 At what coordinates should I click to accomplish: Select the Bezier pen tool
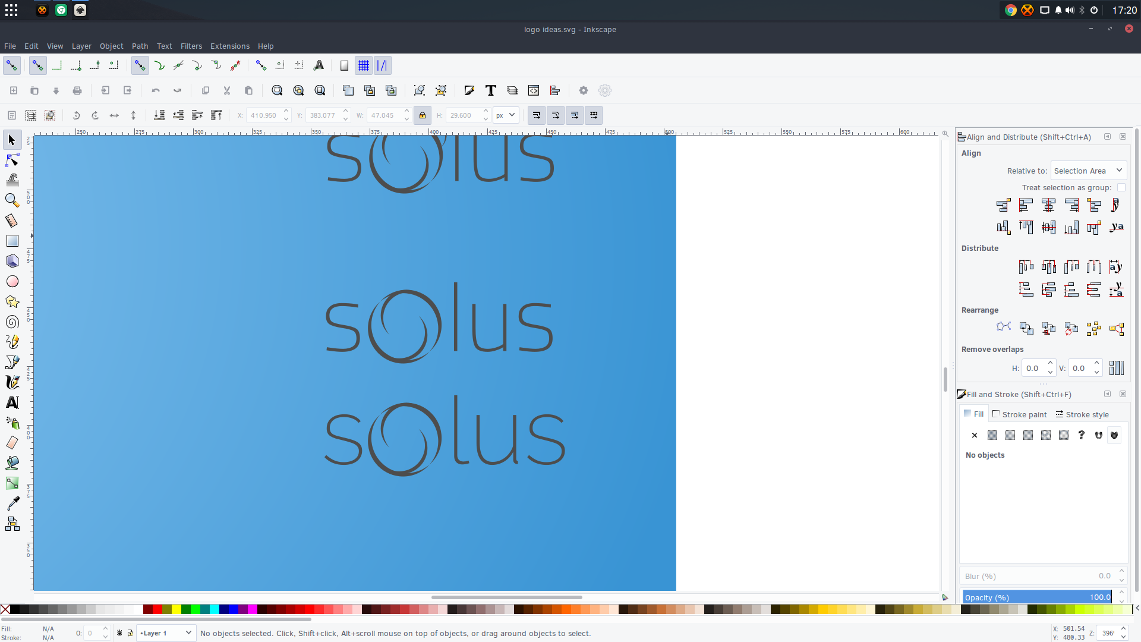click(12, 362)
